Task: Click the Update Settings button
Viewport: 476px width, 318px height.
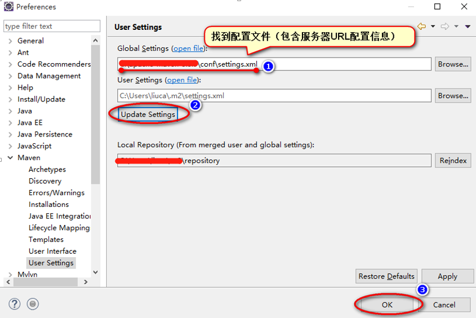Action: pyautogui.click(x=148, y=114)
